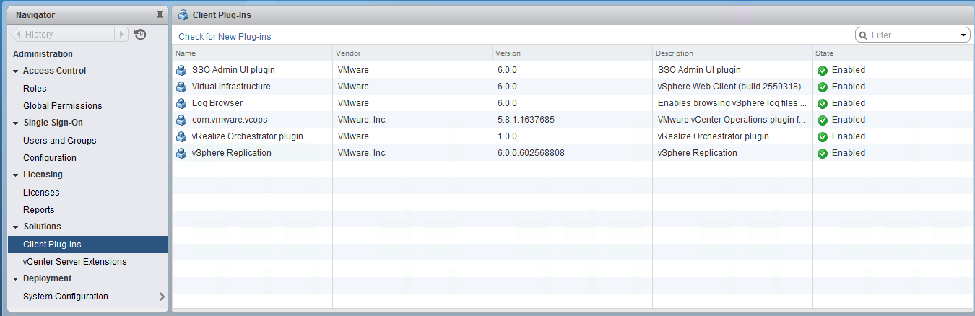Open the filter options dropdown arrow
This screenshot has width=975, height=316.
coord(963,35)
